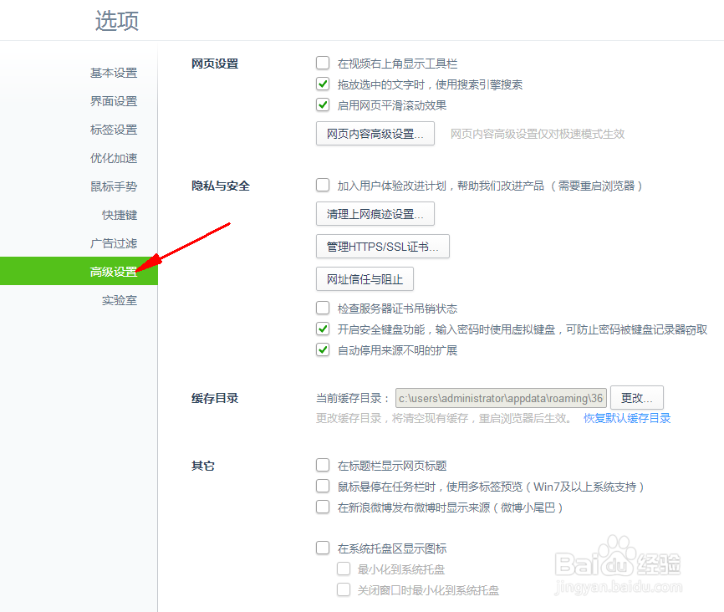This screenshot has height=612, width=724.
Task: Open 基本设置 in the sidebar
Action: point(114,73)
